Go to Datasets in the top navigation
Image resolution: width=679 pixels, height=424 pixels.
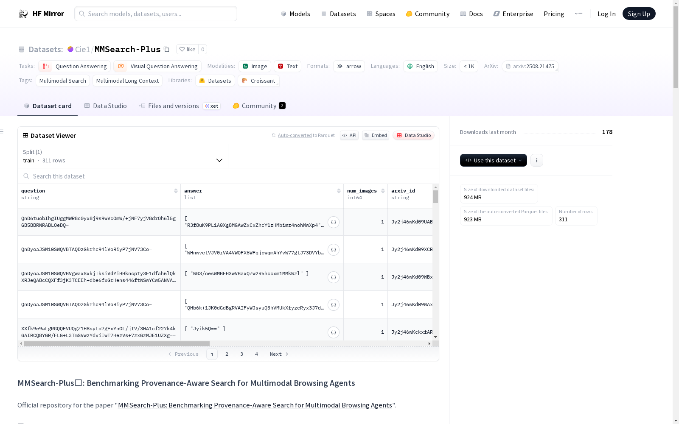pyautogui.click(x=338, y=14)
